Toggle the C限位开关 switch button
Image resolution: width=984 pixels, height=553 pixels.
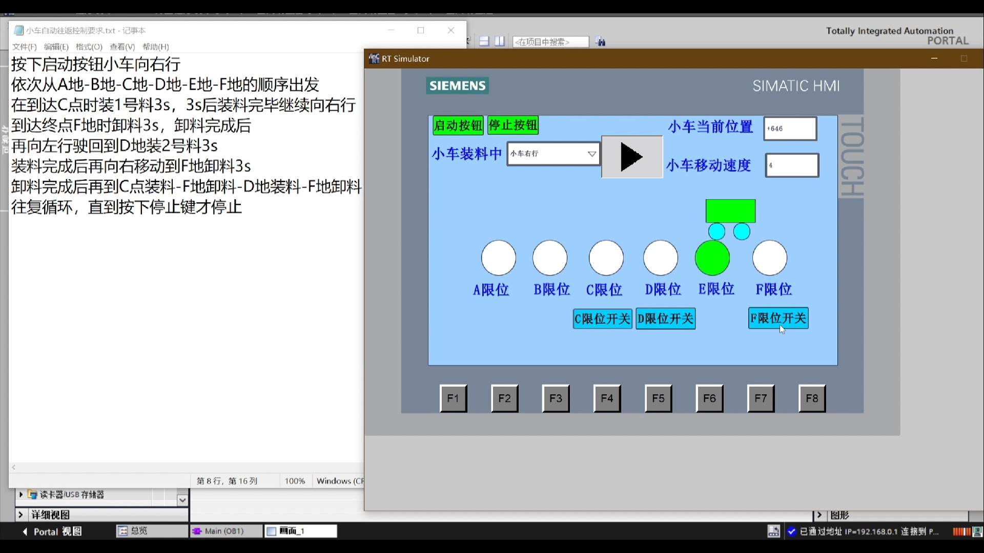(602, 318)
